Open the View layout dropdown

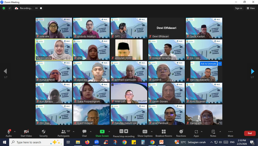tap(251, 8)
